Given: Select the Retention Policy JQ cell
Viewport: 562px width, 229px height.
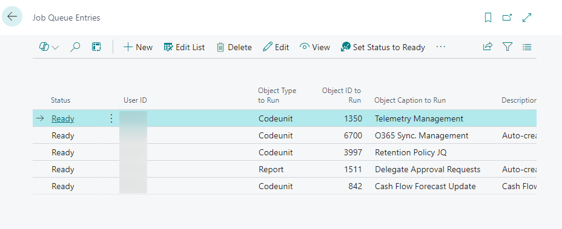Looking at the screenshot, I should [x=411, y=152].
